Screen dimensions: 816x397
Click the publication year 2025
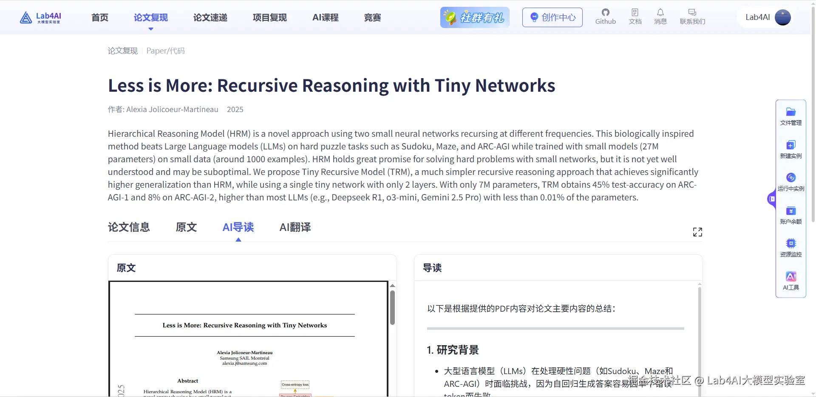coord(235,110)
